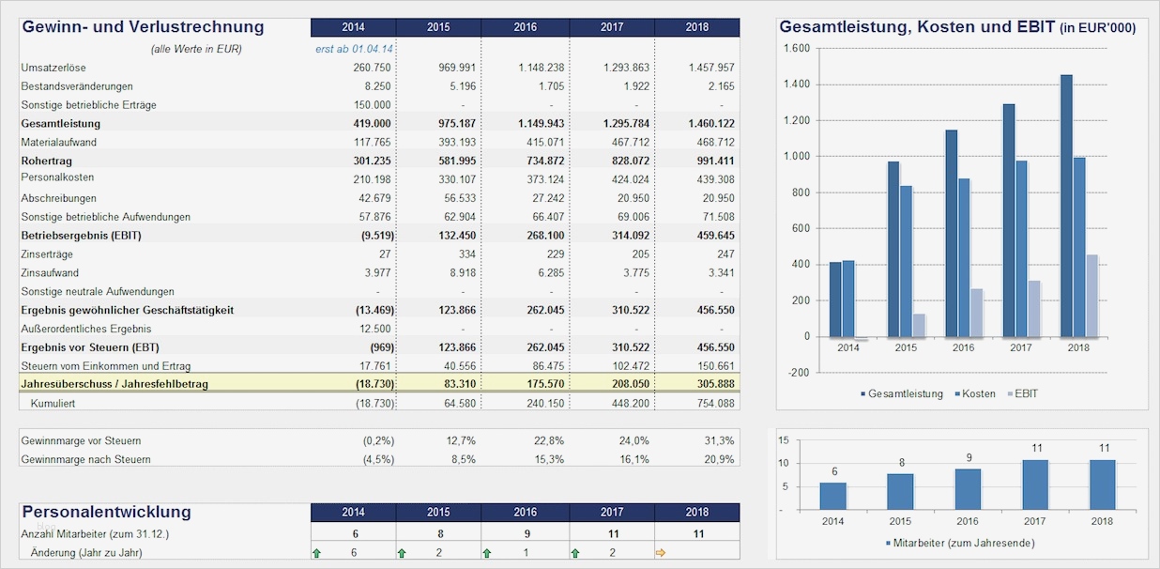Select green up arrow under 2015 change row
This screenshot has width=1160, height=569.
402,552
